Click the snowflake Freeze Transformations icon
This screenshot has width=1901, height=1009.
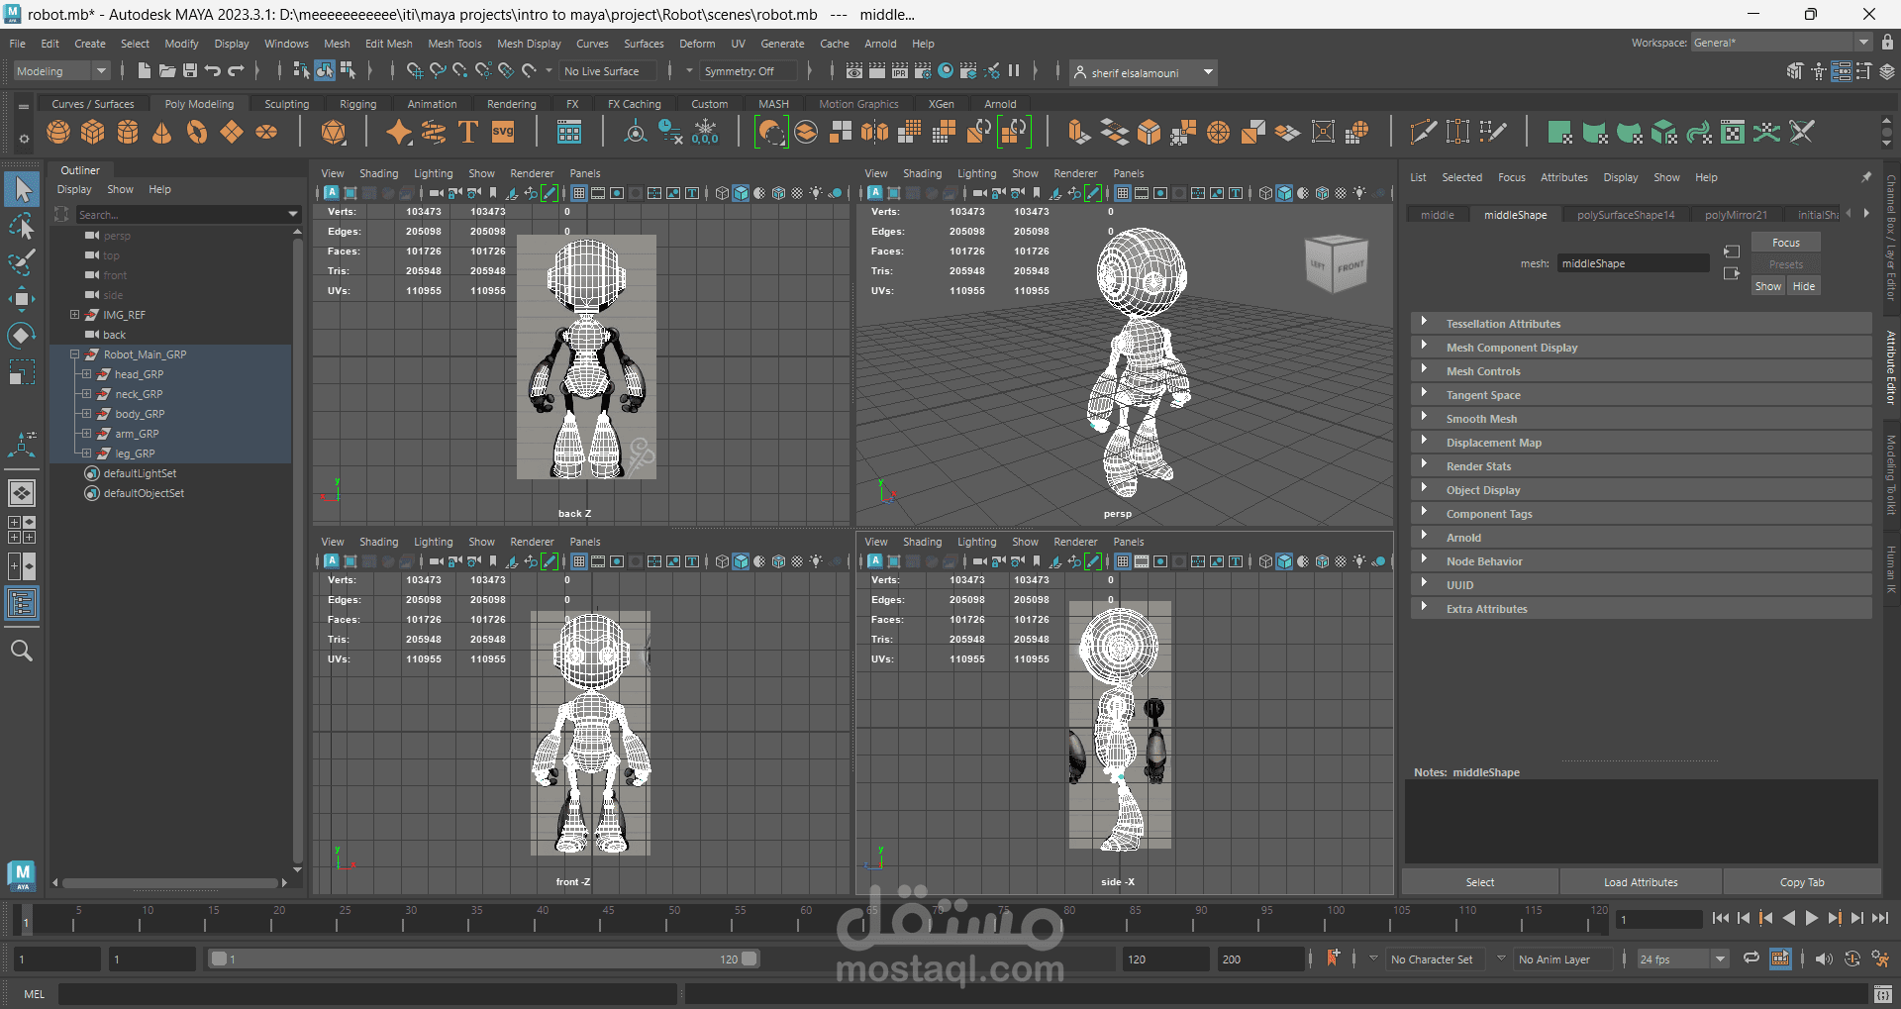click(x=706, y=132)
